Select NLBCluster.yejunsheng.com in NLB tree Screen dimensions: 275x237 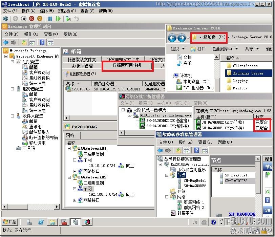165,115
